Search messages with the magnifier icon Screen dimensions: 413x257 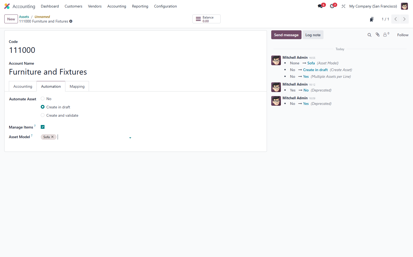tap(369, 35)
